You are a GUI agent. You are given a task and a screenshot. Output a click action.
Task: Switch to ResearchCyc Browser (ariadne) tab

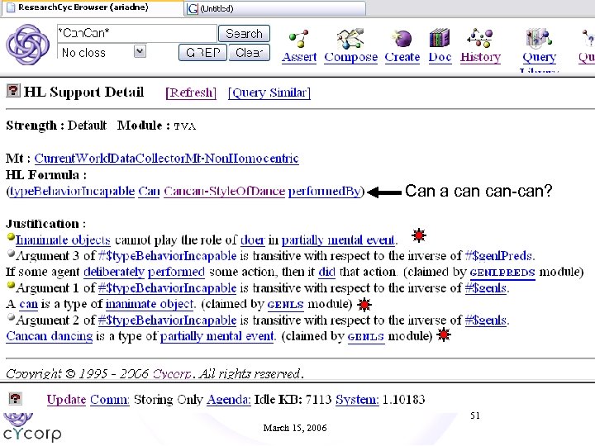(93, 8)
